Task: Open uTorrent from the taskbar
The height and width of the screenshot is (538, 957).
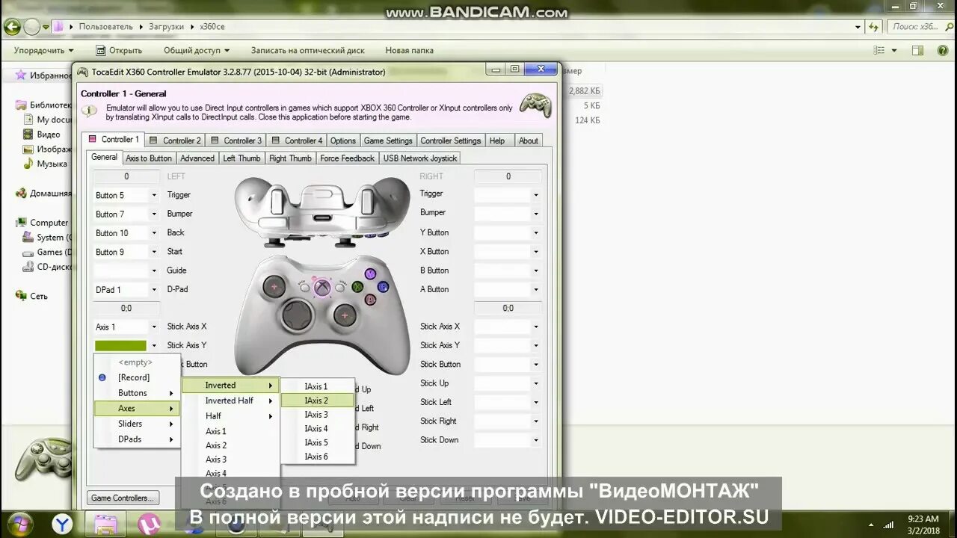Action: 150,523
